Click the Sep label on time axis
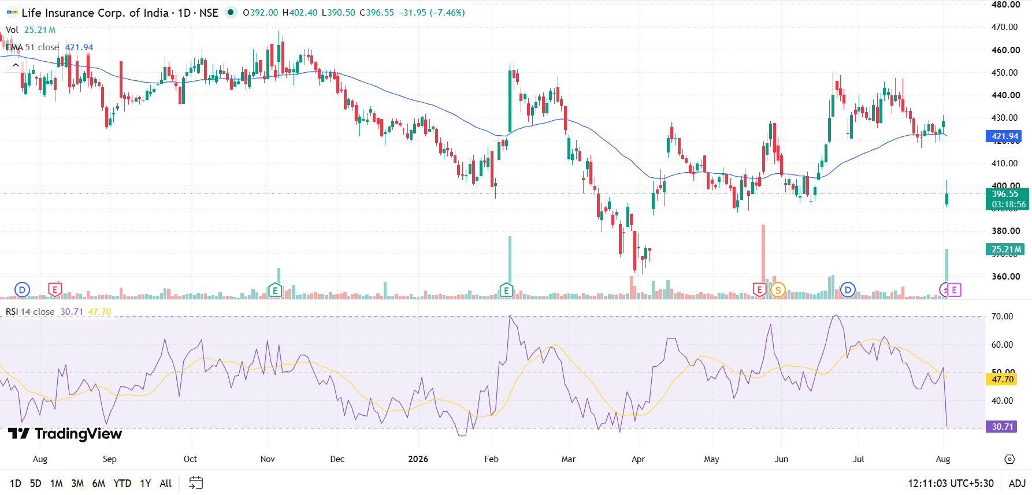The image size is (1032, 495). coord(110,459)
